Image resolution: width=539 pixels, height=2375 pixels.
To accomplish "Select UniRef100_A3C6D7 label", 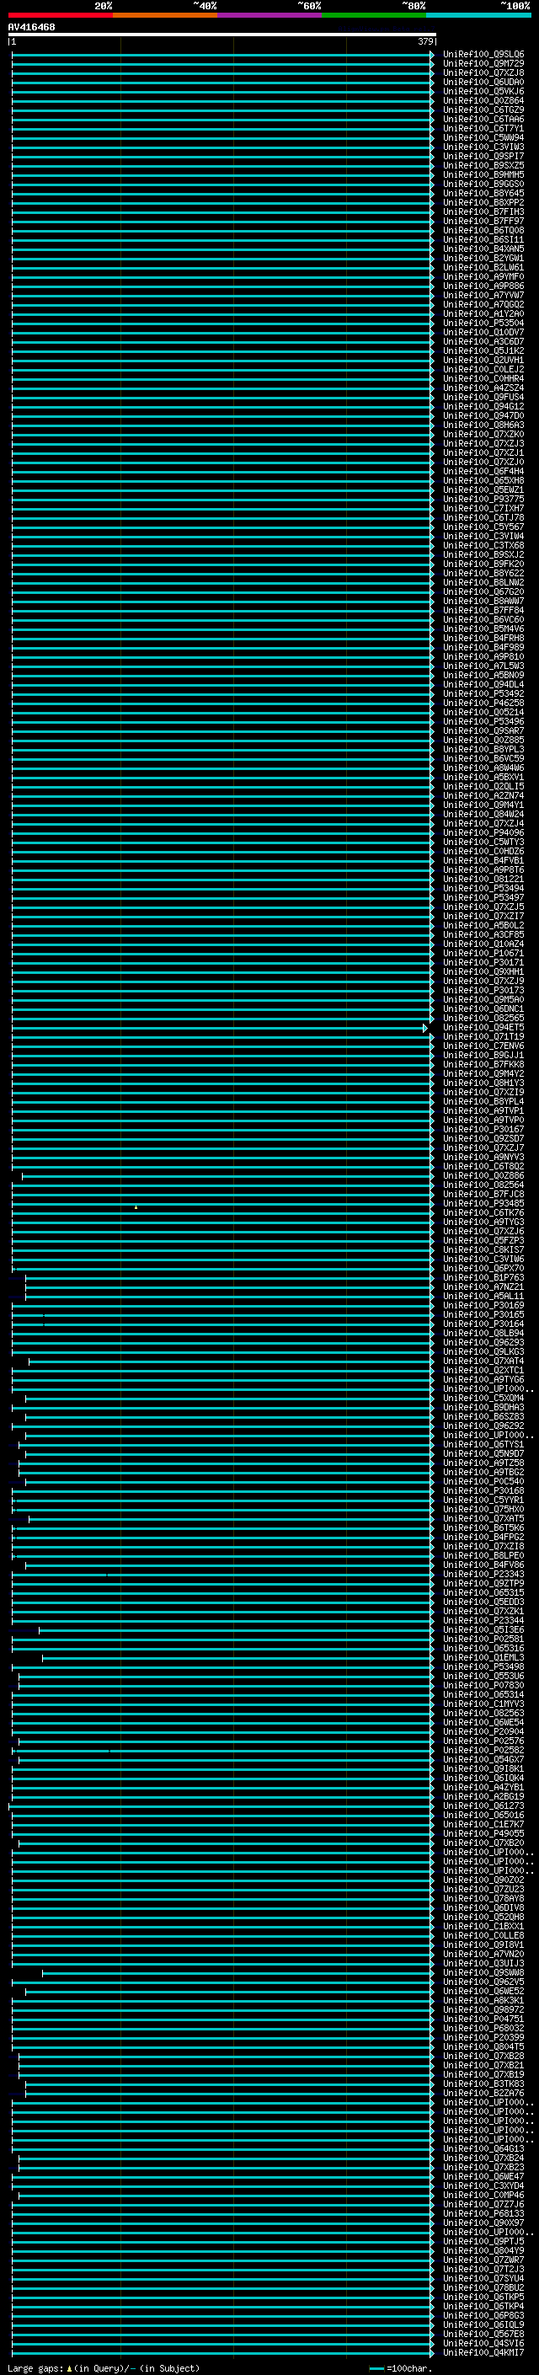I will [483, 342].
